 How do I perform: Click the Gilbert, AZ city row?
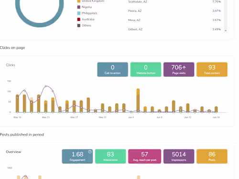[x=174, y=29]
